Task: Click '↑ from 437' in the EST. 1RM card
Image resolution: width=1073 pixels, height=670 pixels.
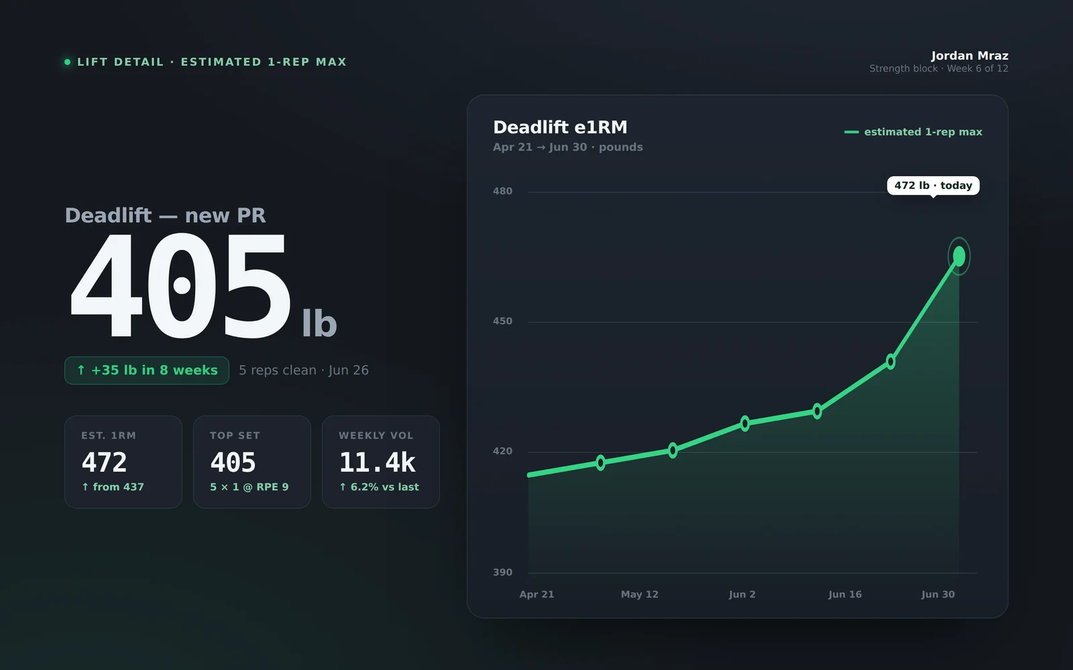Action: 113,487
